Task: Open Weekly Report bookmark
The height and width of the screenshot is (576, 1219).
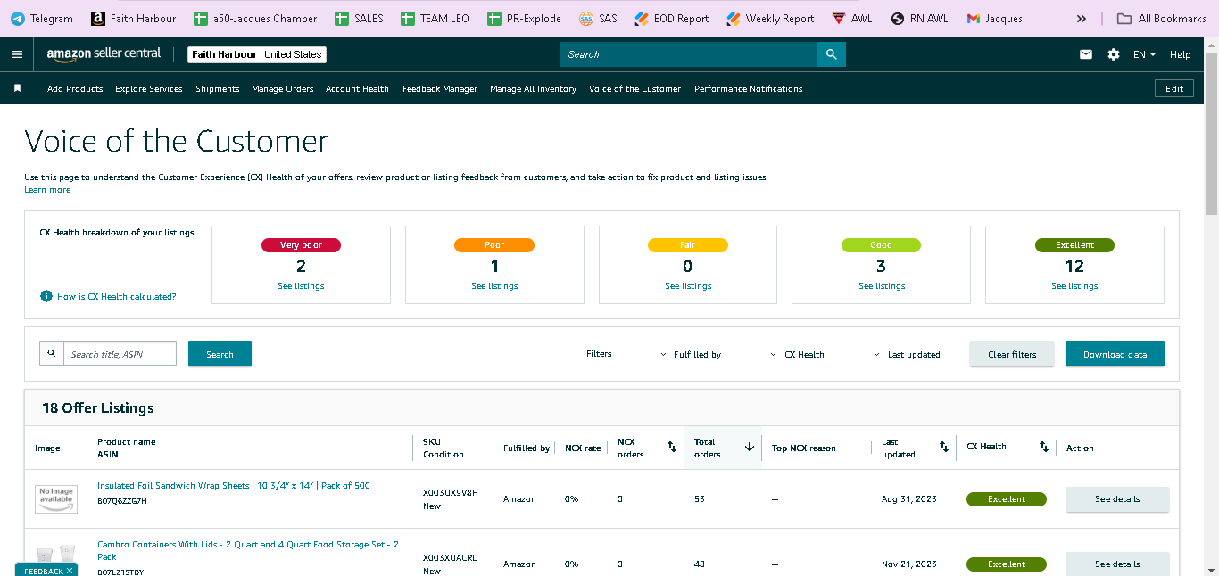Action: 770,18
